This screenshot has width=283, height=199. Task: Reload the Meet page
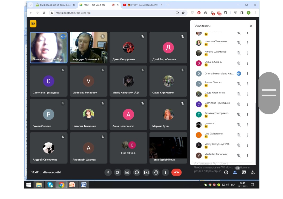coord(44,13)
